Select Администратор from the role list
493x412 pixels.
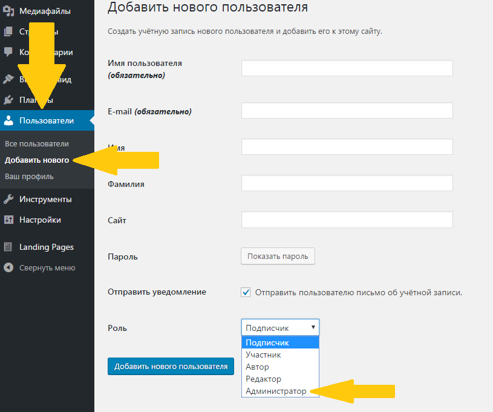(x=276, y=391)
